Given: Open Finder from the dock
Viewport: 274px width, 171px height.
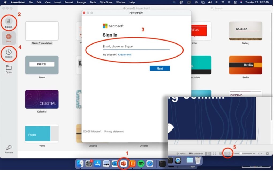Looking at the screenshot, I should [80, 164].
